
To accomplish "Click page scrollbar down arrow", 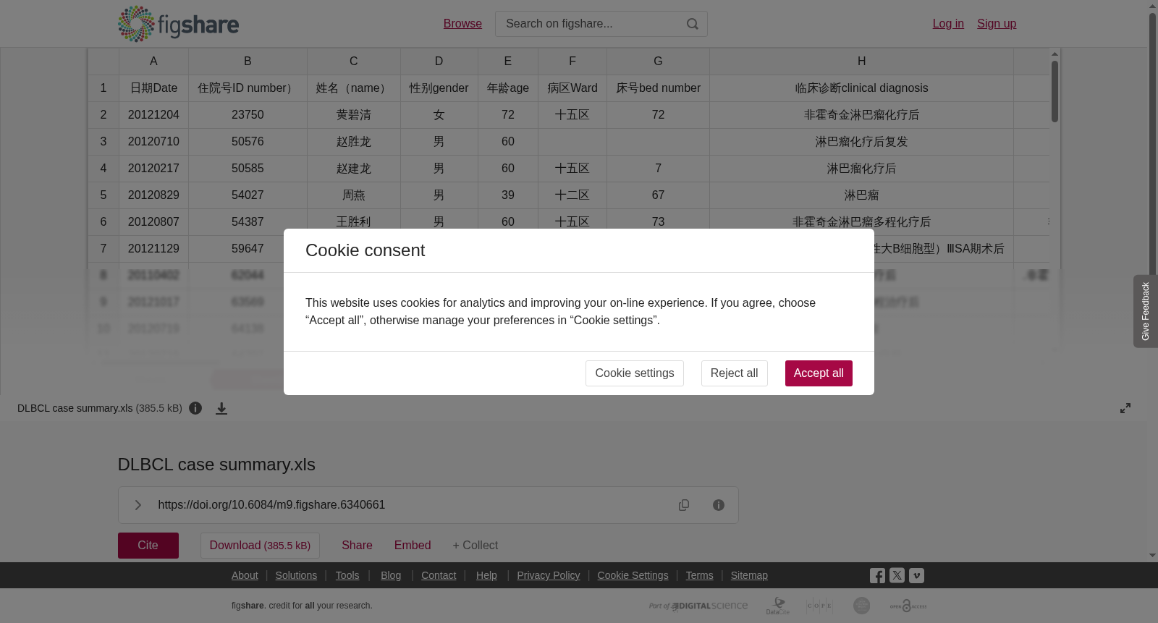I will [1152, 556].
